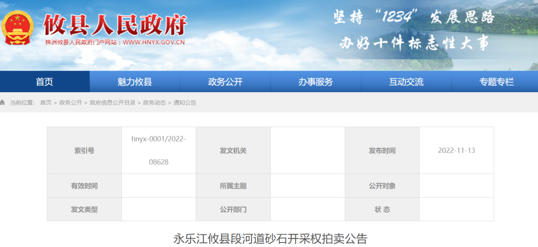Click the 永乐江攸县段河道砂石开采权拍卖公告 article title
The width and height of the screenshot is (538, 247).
(x=270, y=239)
